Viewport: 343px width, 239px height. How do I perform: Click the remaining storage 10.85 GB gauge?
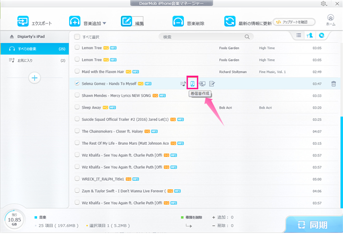tap(14, 220)
